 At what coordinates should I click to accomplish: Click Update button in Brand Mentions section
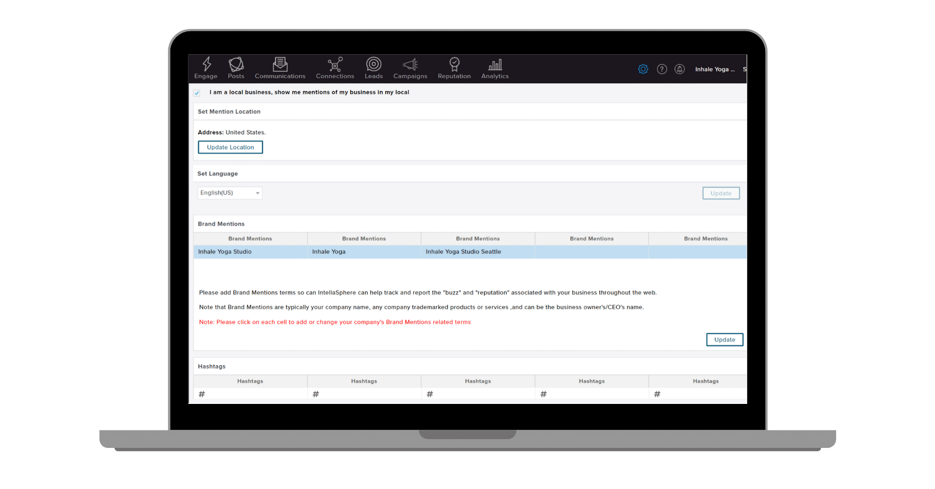[x=725, y=340]
